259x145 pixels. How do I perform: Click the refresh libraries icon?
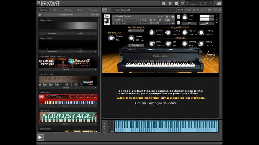(40, 15)
